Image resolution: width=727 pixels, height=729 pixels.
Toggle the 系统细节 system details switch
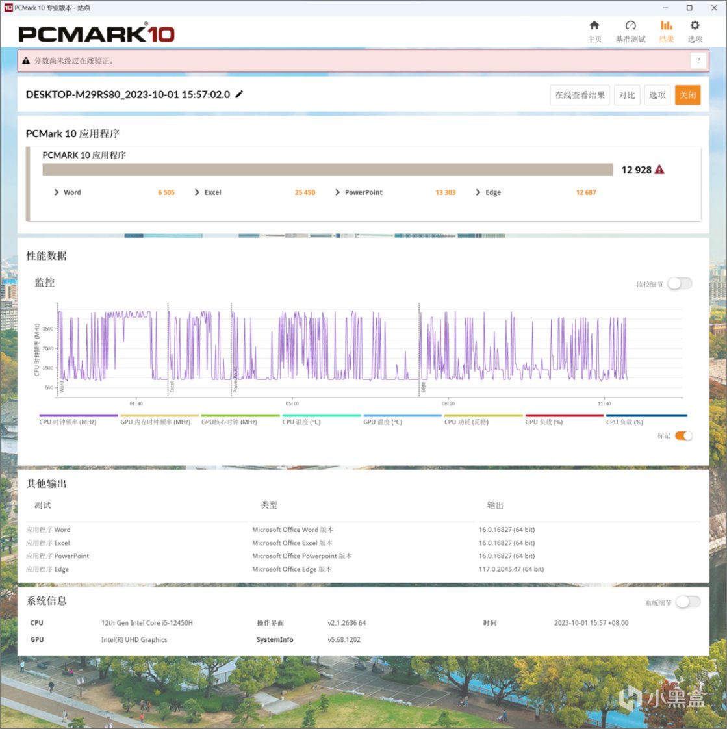coord(688,602)
